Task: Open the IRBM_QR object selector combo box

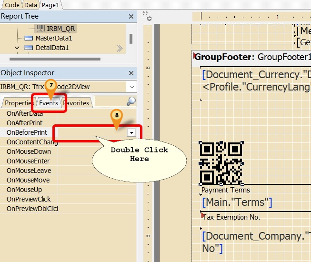Action: pos(131,87)
